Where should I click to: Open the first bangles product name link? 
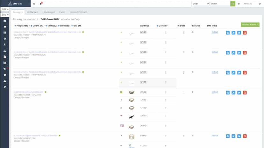tap(47, 32)
